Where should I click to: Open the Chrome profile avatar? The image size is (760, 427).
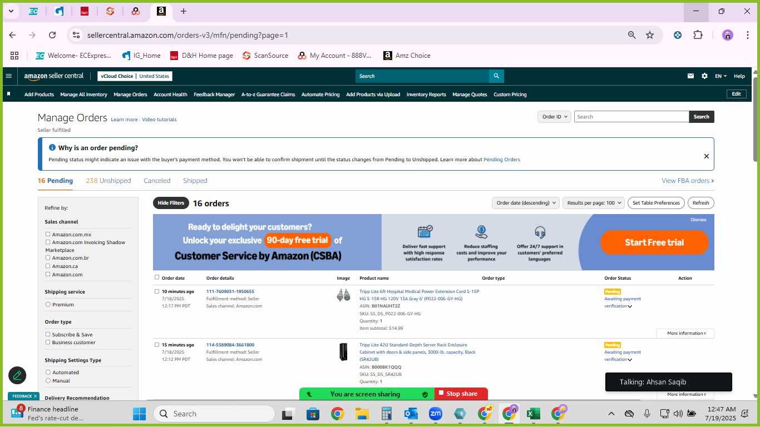728,35
